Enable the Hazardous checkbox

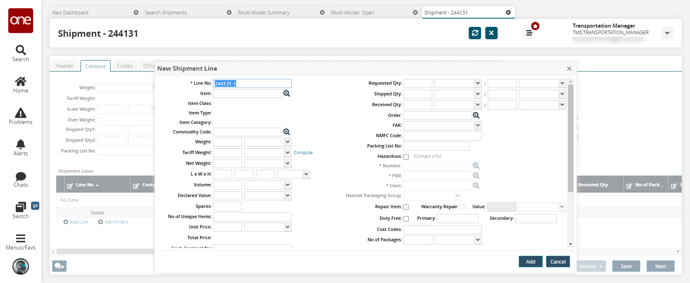coord(406,157)
